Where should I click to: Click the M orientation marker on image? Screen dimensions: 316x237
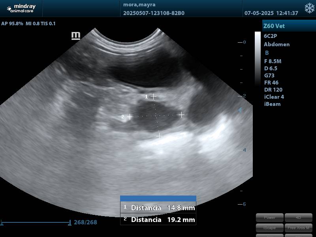pyautogui.click(x=75, y=36)
